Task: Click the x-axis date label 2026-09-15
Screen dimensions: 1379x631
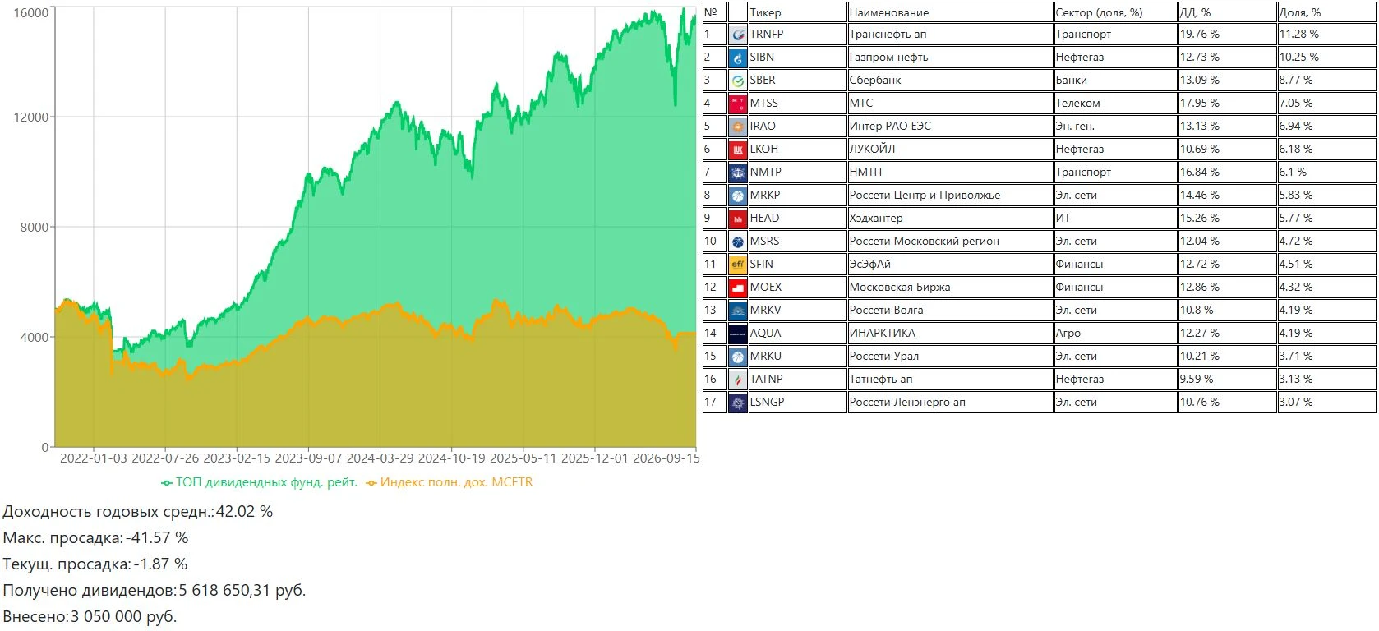Action: point(666,458)
